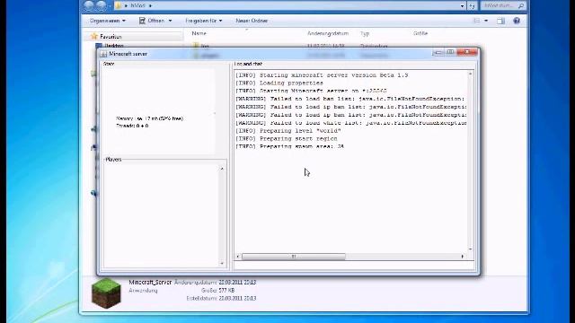Screen dimensions: 575x323
Task: Expand the arrow next to Öffnen
Action: pyautogui.click(x=170, y=21)
